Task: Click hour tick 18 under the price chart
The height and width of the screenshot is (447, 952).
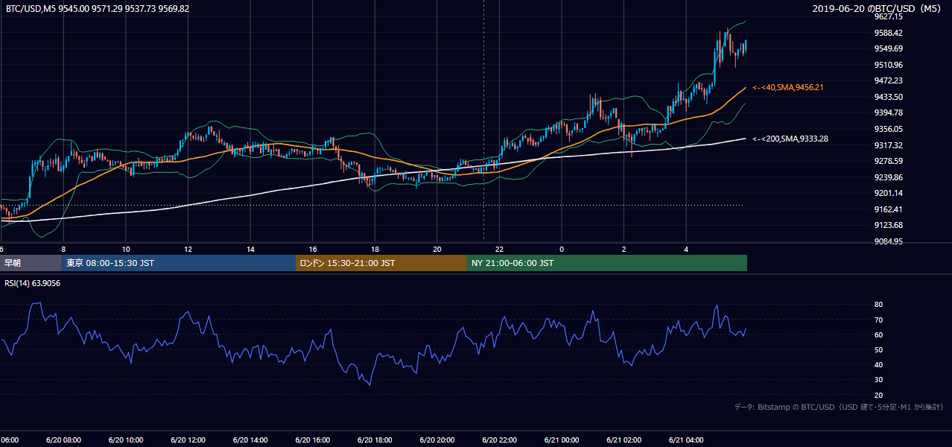Action: 375,250
